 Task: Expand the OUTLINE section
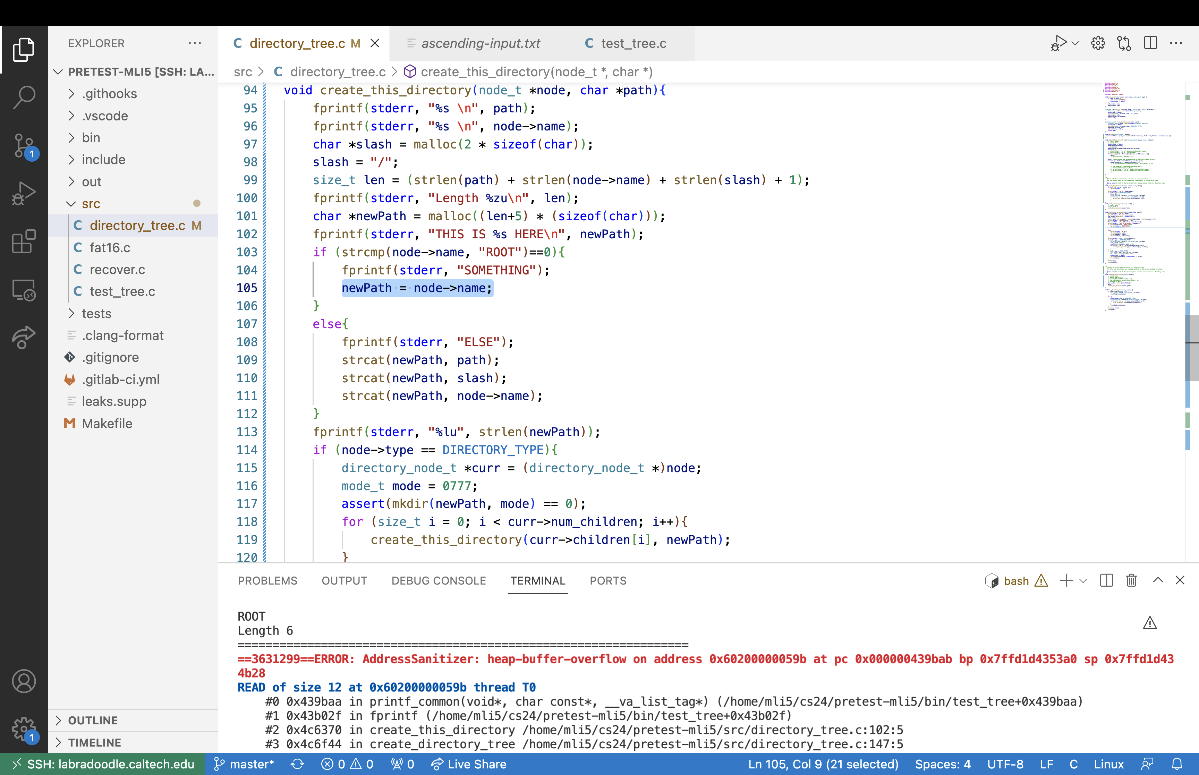(93, 720)
